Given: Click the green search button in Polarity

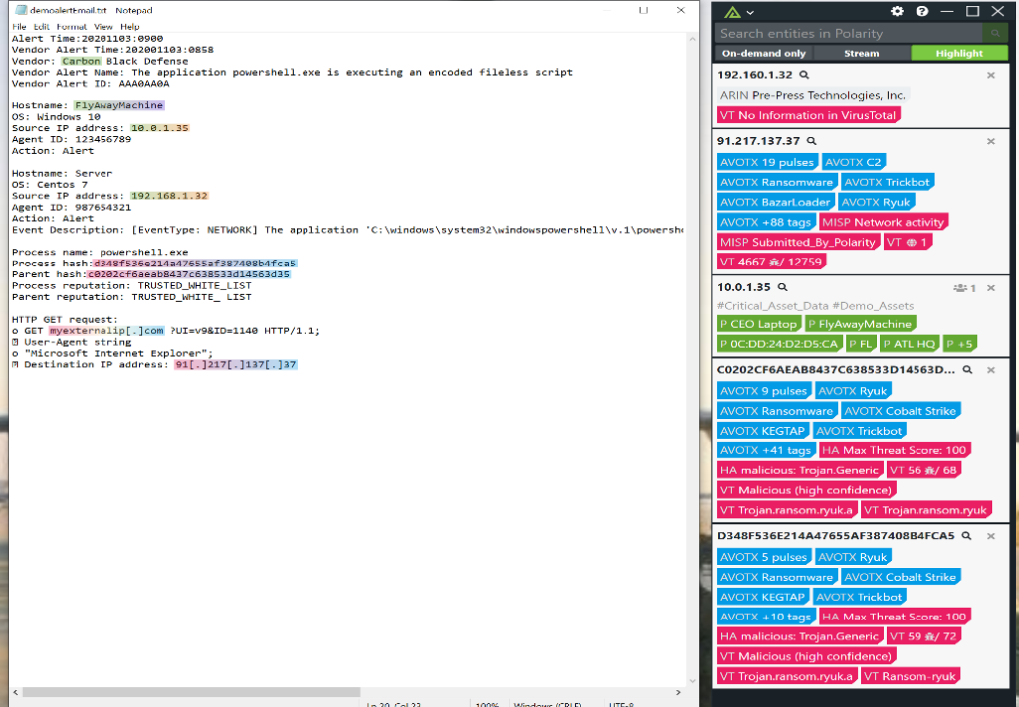Looking at the screenshot, I should tap(995, 33).
